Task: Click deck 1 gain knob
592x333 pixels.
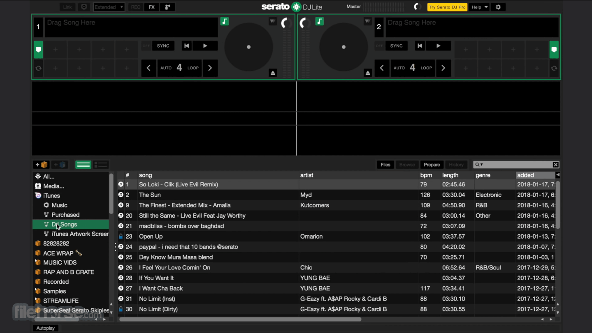Action: [286, 23]
